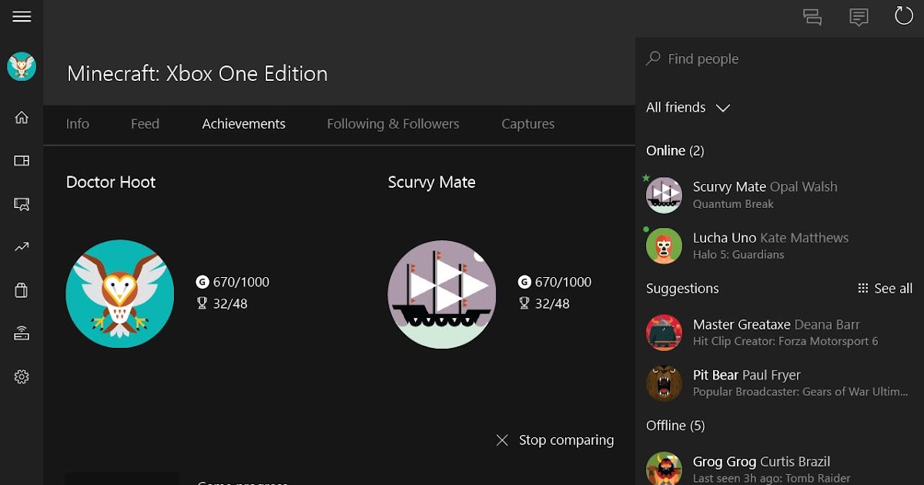Open the hamburger navigation menu
Image resolution: width=924 pixels, height=485 pixels.
(22, 16)
